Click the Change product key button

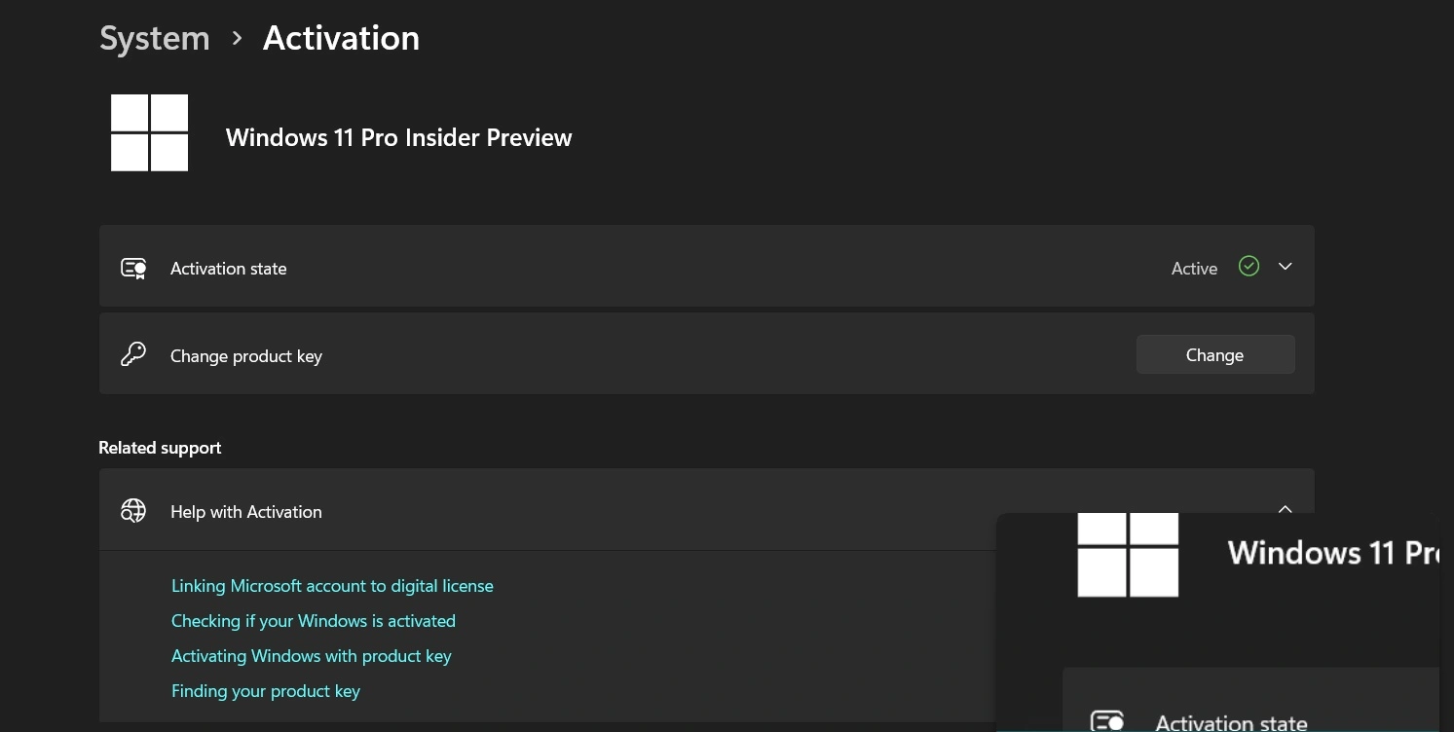(x=1215, y=355)
